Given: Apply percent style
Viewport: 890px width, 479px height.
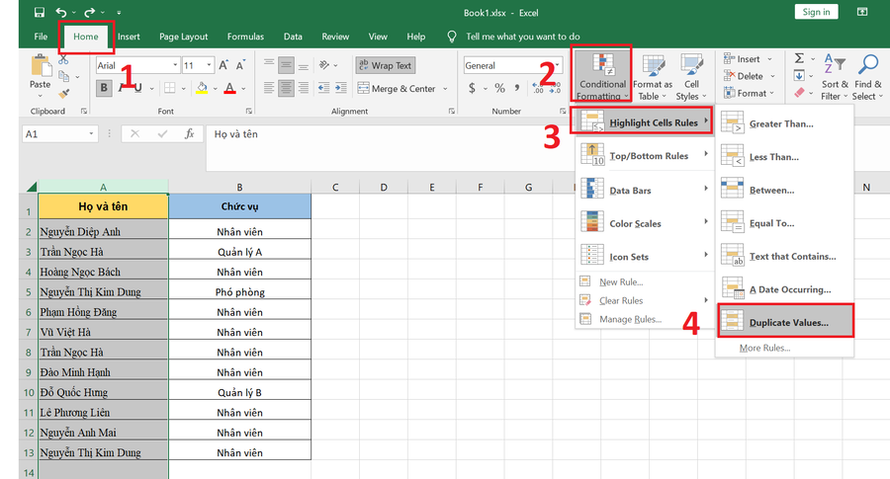Looking at the screenshot, I should tap(499, 88).
